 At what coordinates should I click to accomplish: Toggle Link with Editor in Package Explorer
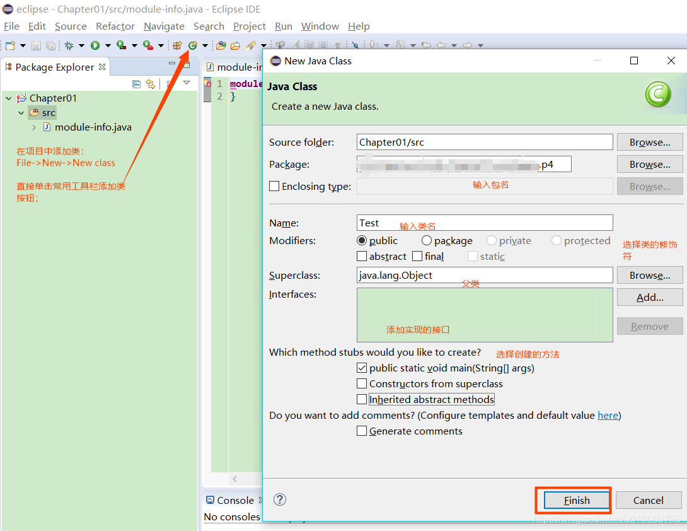(151, 84)
